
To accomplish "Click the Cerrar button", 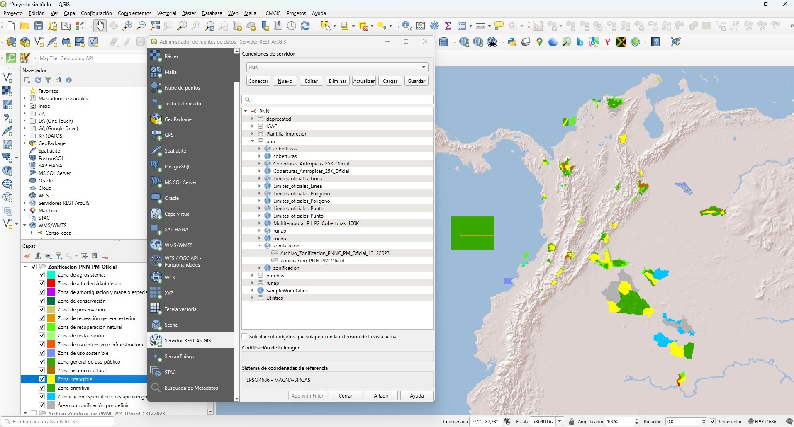I will [346, 395].
